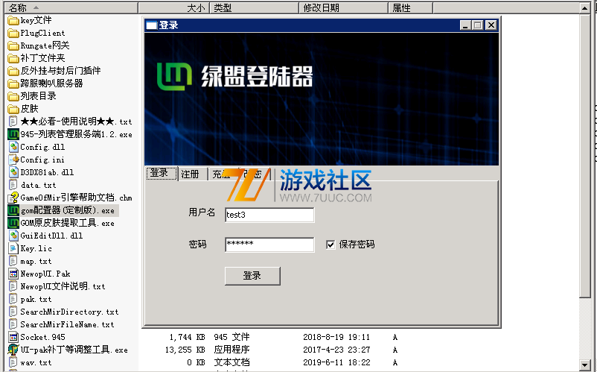Select the 945-列表管理服务端1.2.exe icon
The width and height of the screenshot is (597, 372).
click(13, 134)
